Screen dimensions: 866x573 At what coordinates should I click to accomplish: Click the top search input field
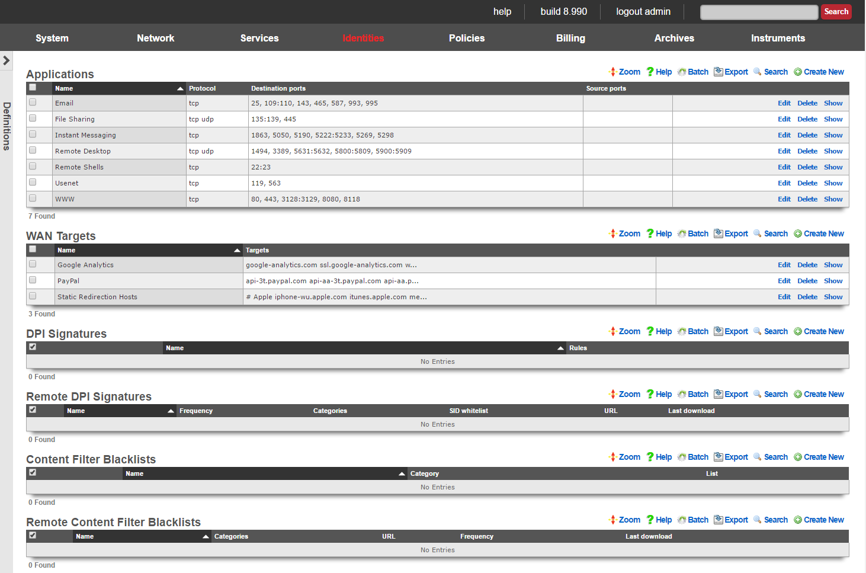click(x=759, y=12)
